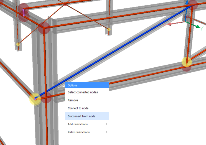Open the Relax restrictions submenu
The height and width of the screenshot is (145, 206).
(87, 132)
